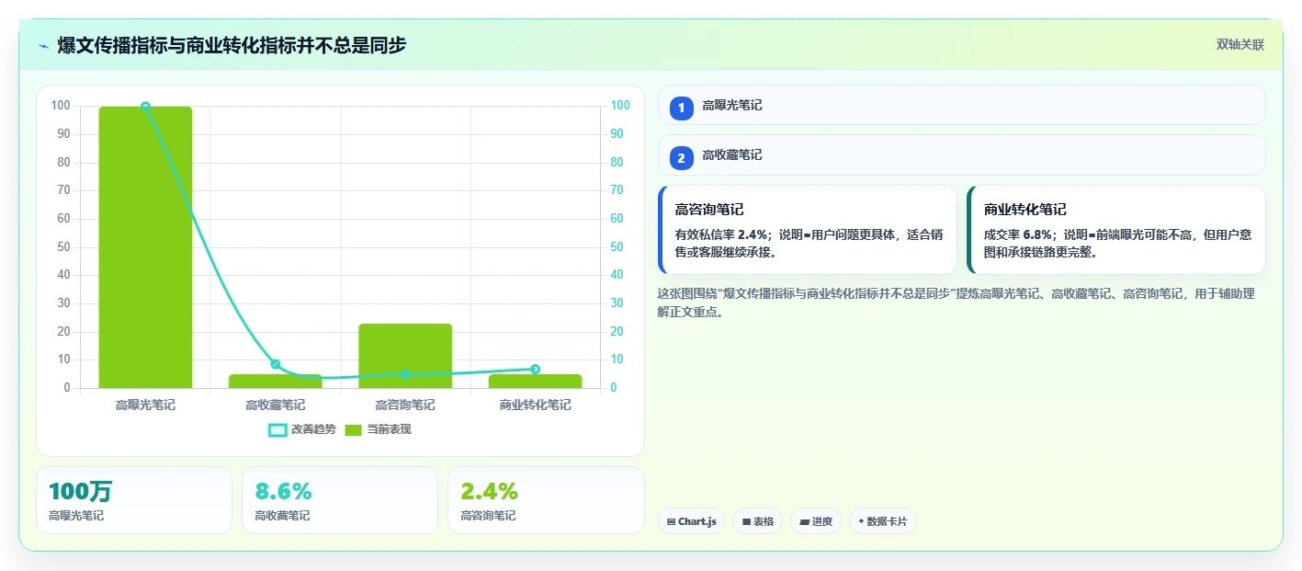Screen dimensions: 1302x571
Task: Click the green 当前表现 legend swatch
Action: [354, 429]
